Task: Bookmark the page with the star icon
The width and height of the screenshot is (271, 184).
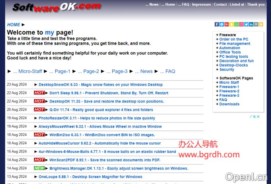Action: click(x=261, y=24)
